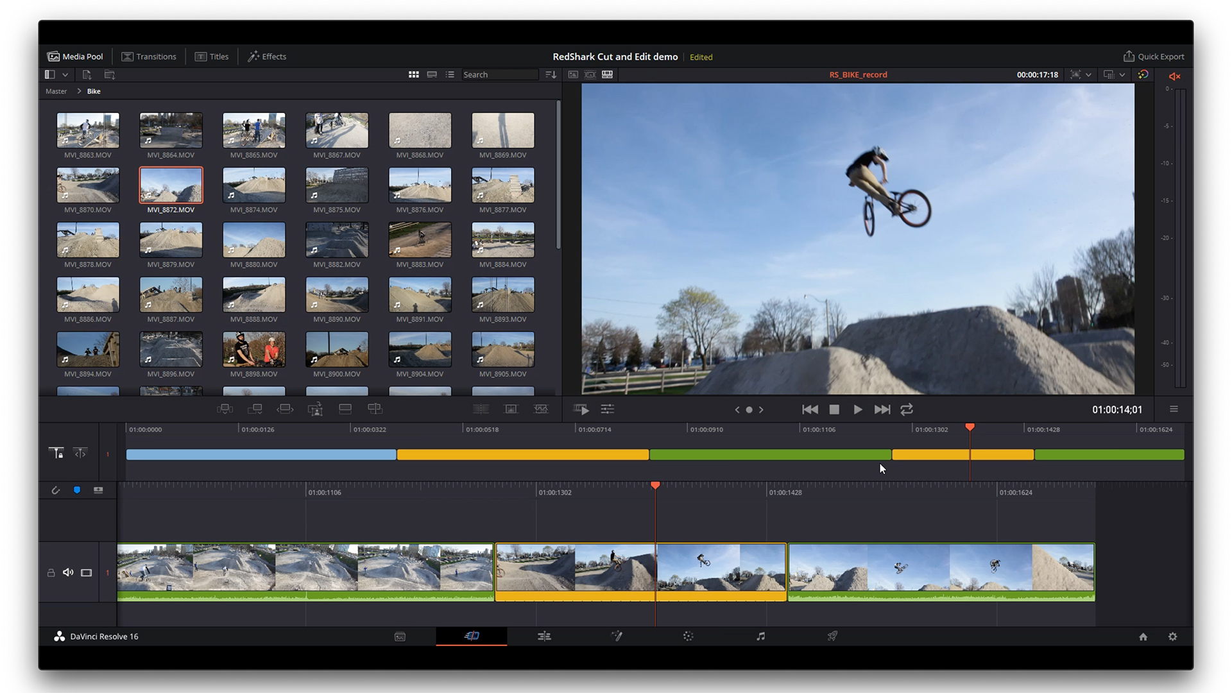
Task: Click the cut transition icon
Action: pyautogui.click(x=481, y=409)
